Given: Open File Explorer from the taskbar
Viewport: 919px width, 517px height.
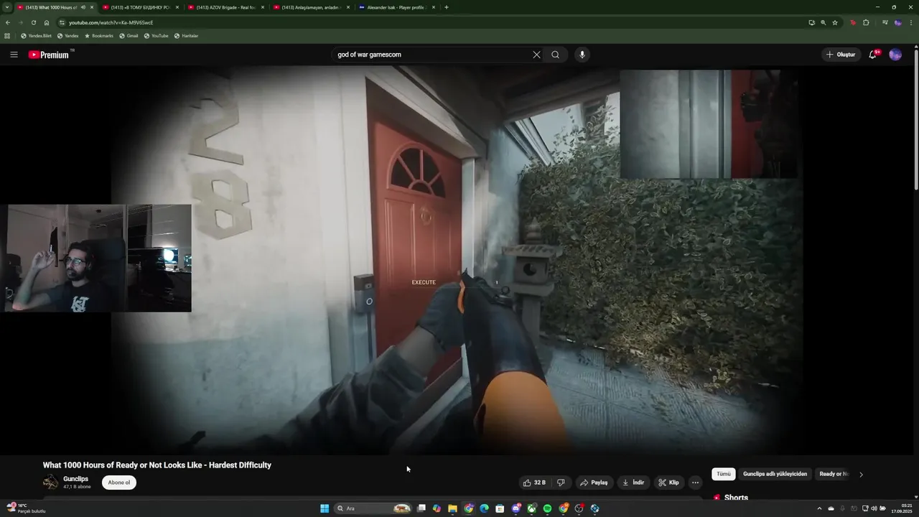Looking at the screenshot, I should point(452,508).
